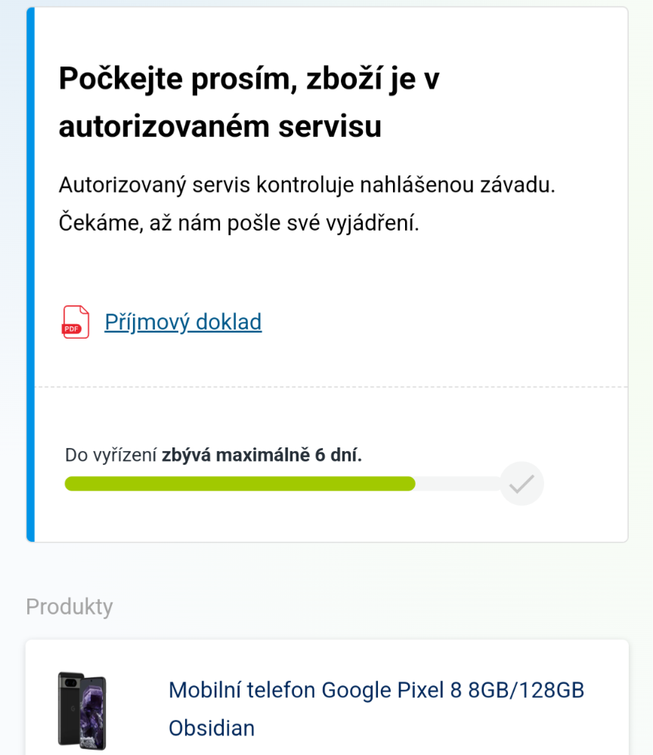Click the blue accent stripe on status card
This screenshot has width=653, height=755.
30,274
